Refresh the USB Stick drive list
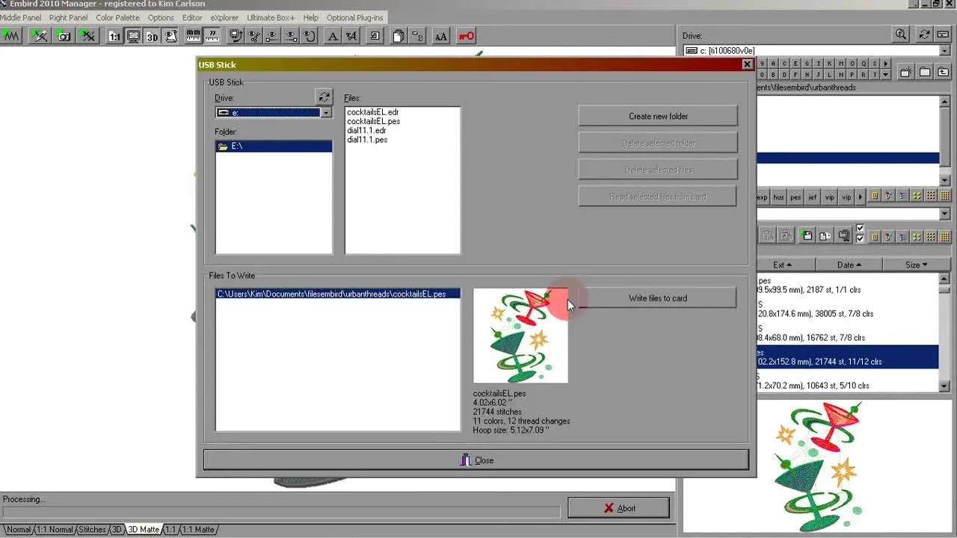The height and width of the screenshot is (538, 957). (324, 97)
